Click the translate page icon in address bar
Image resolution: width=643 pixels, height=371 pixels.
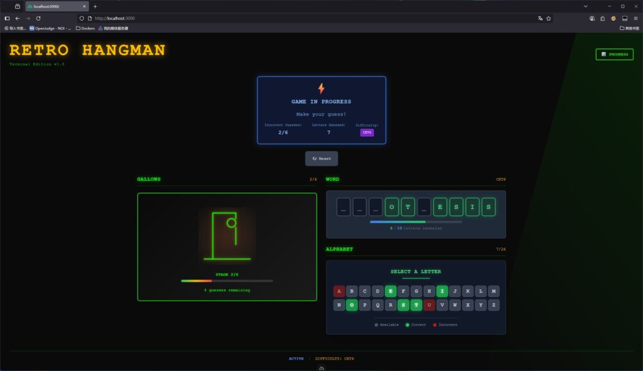539,18
